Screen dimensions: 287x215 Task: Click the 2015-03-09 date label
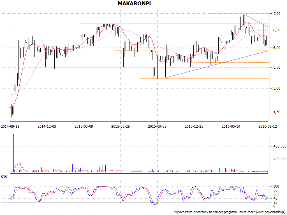point(84,126)
